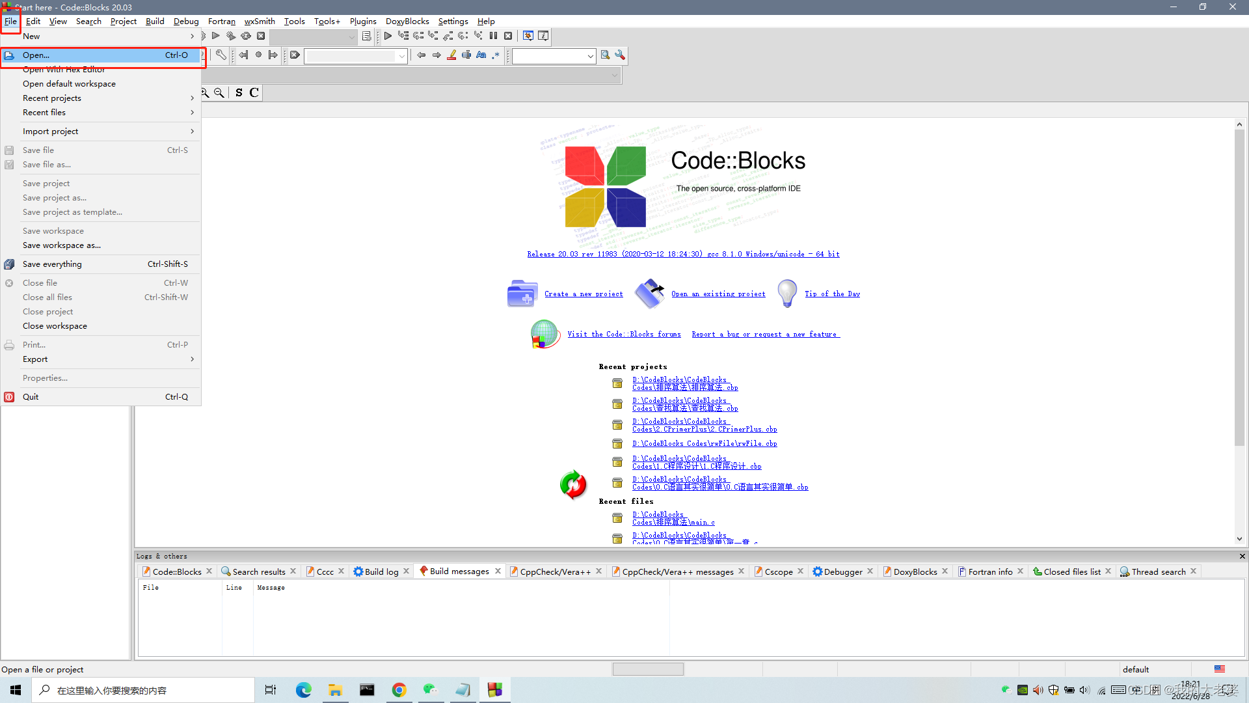The height and width of the screenshot is (703, 1249).
Task: Click the regular expression .* search icon
Action: [496, 55]
